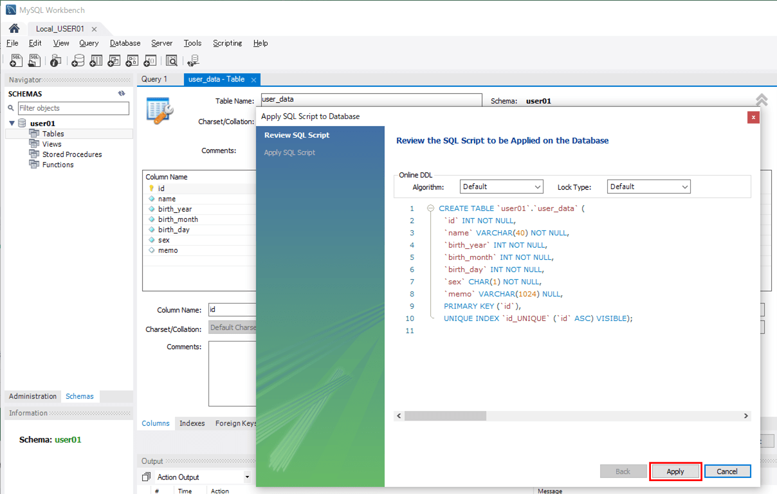Open the search table data icon

tap(171, 60)
